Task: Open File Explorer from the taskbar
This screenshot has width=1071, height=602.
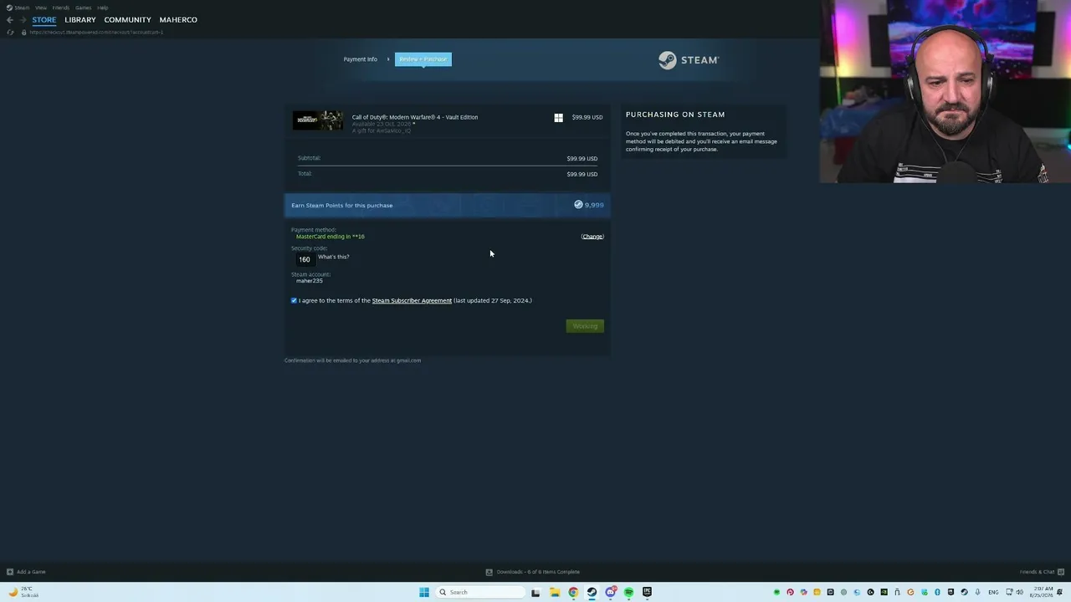Action: pos(554,592)
